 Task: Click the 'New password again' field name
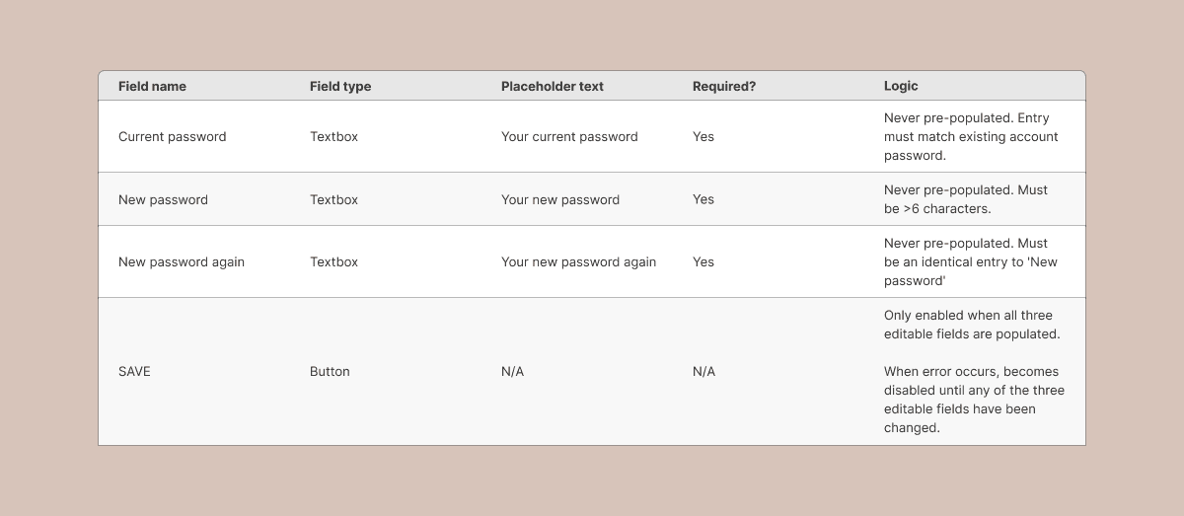182,261
